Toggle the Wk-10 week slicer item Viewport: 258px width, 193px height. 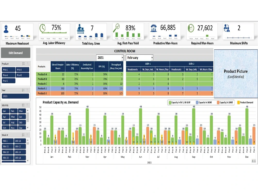(x=20, y=141)
